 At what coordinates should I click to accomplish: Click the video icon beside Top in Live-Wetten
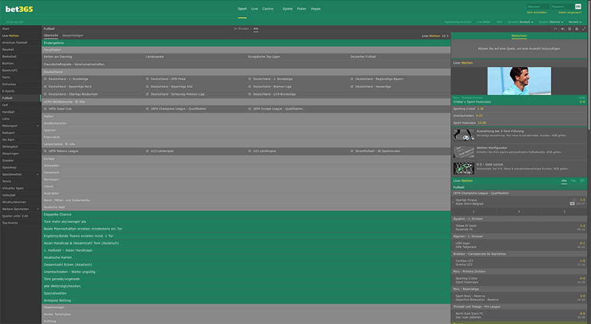click(x=582, y=181)
